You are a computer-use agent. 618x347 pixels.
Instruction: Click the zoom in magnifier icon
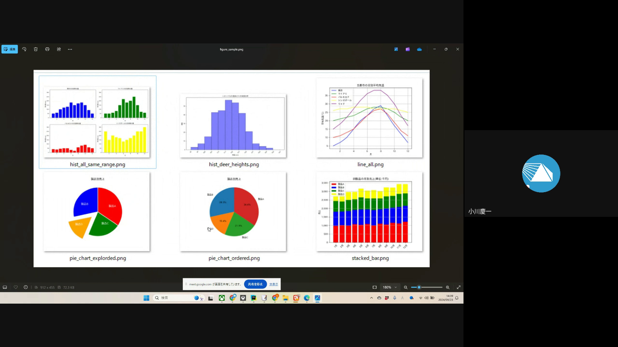click(448, 287)
